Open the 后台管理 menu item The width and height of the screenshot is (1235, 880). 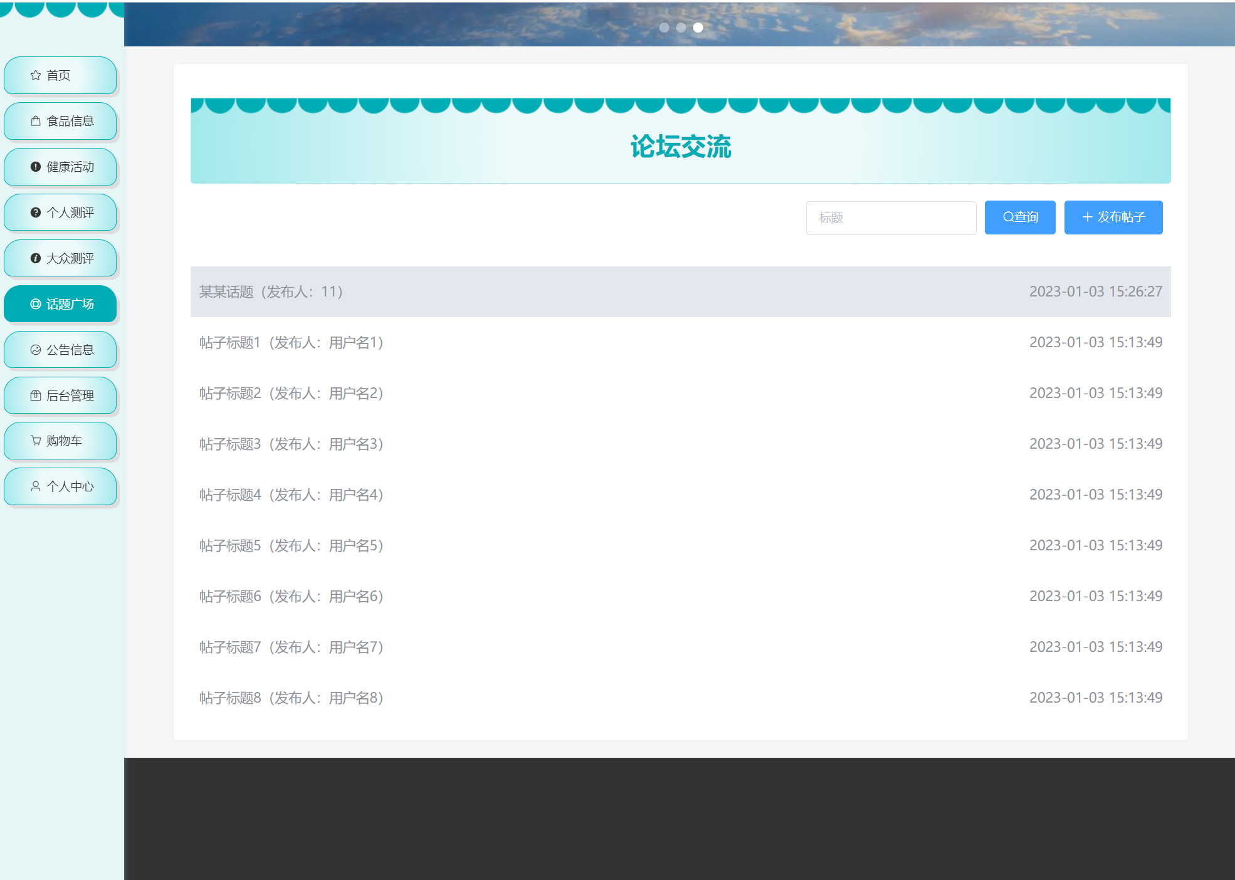click(61, 395)
